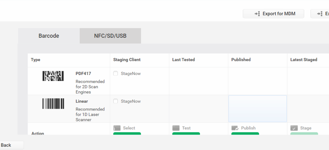The width and height of the screenshot is (329, 150).
Task: Click the partially visible second export button
Action: pyautogui.click(x=320, y=14)
